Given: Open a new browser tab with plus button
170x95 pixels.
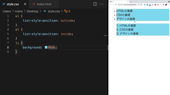Looking at the screenshot, I should point(131,2).
